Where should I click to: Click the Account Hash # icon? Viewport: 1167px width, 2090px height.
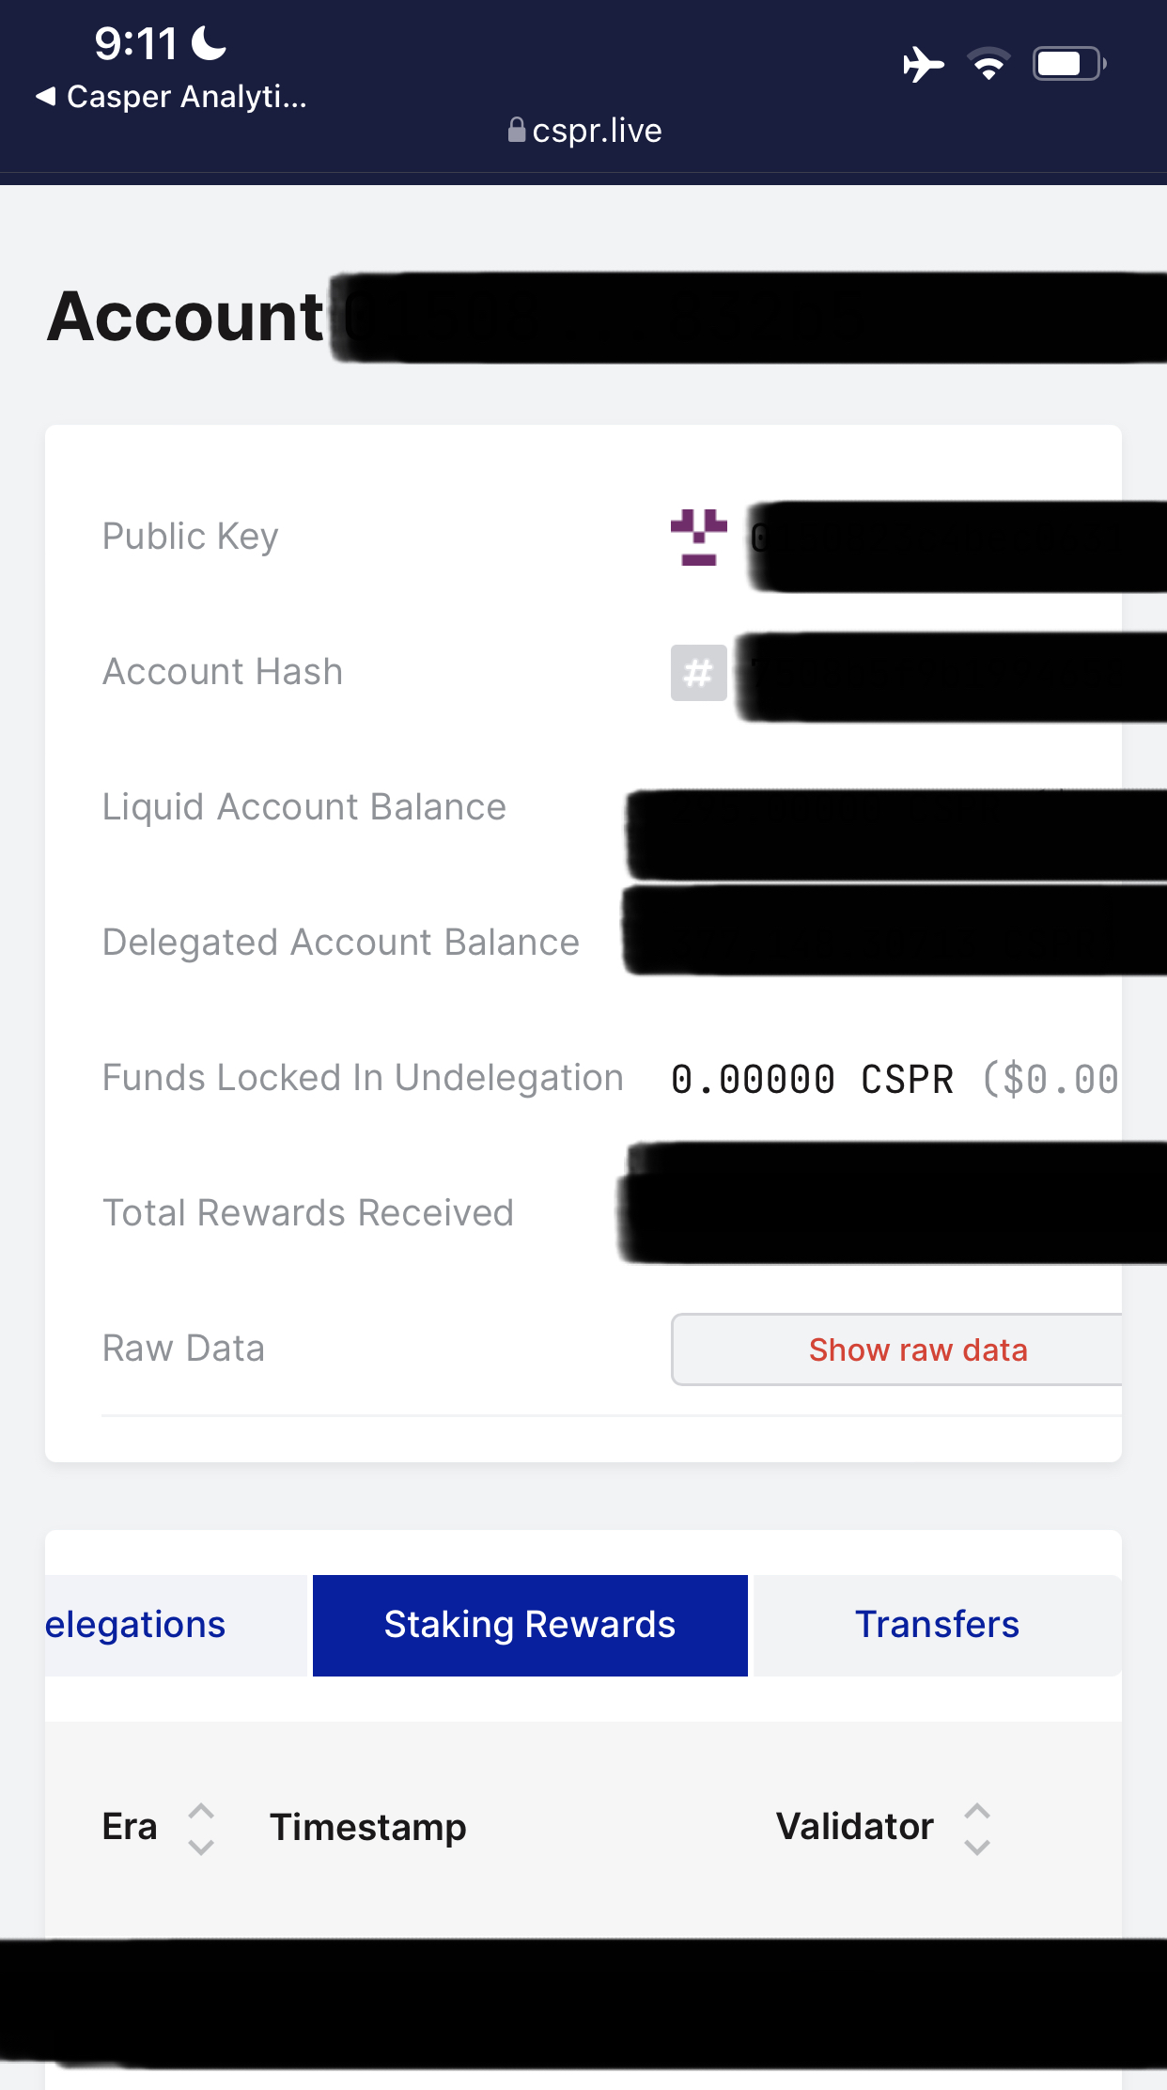(x=698, y=672)
